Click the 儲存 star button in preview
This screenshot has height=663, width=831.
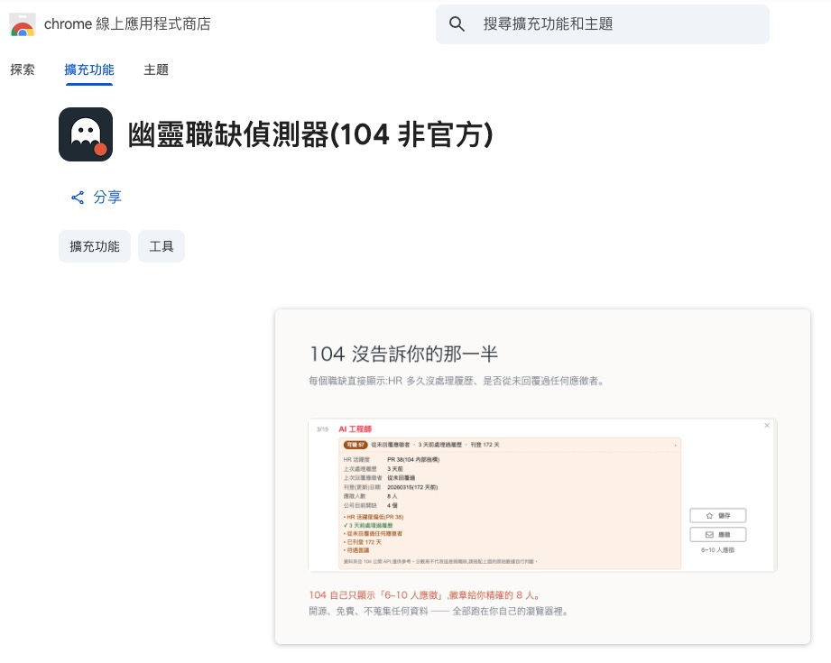point(718,516)
